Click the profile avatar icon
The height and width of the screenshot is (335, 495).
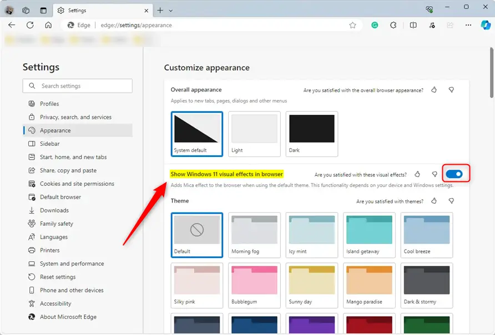[9, 11]
